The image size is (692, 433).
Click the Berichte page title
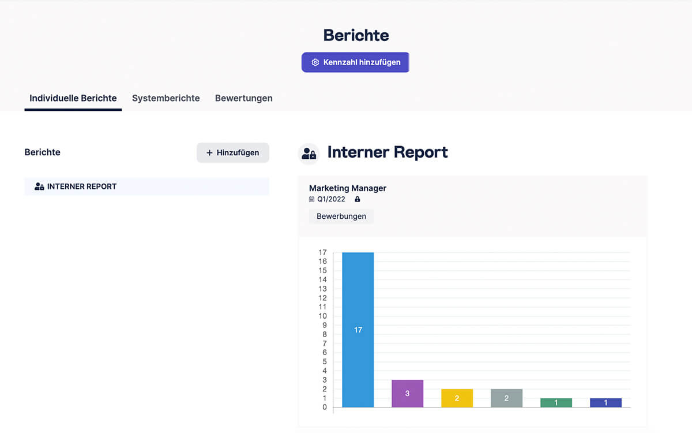[356, 35]
